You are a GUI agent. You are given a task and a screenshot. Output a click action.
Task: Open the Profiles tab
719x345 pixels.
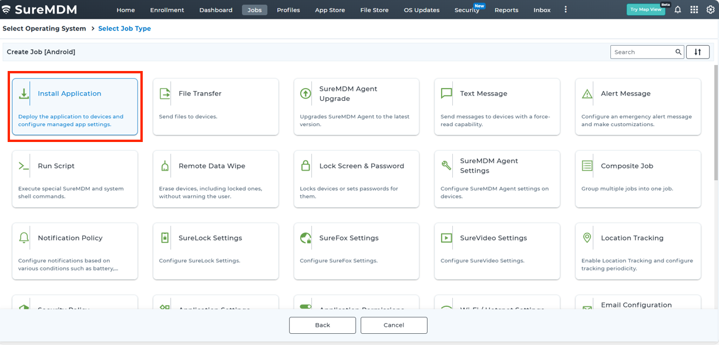(288, 10)
